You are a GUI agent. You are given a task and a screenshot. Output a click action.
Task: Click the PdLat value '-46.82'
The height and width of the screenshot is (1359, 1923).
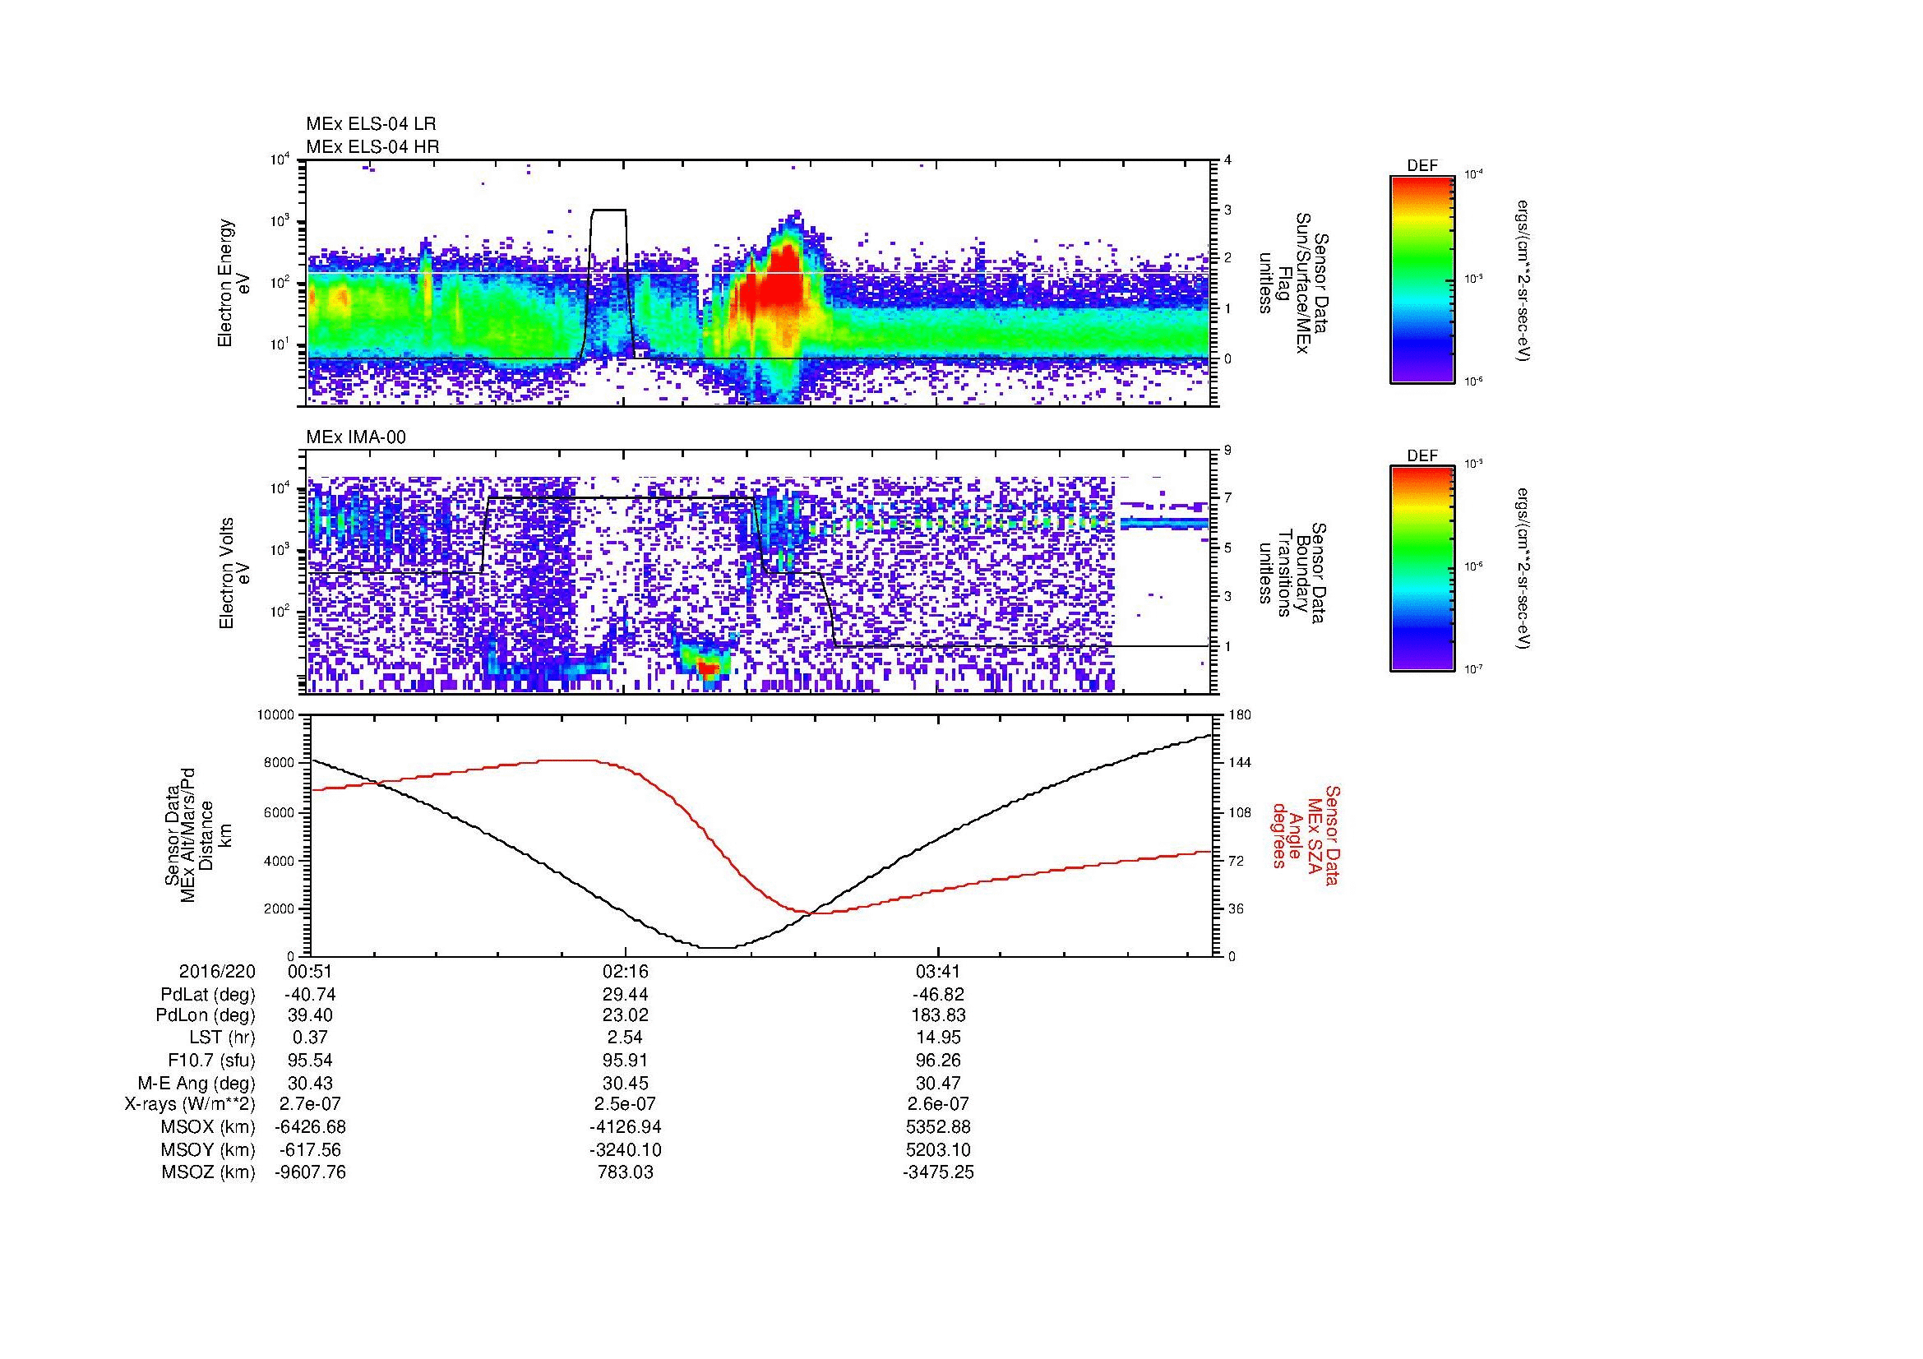click(x=938, y=995)
